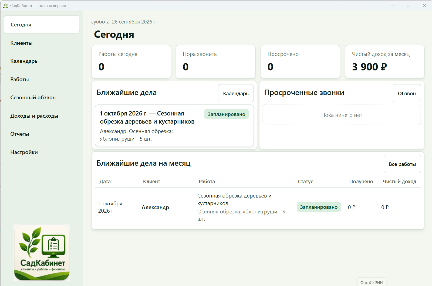Open Все работы button
This screenshot has width=432, height=286.
coord(402,164)
